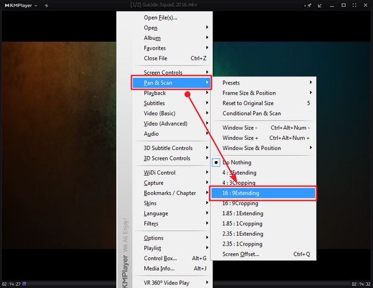The width and height of the screenshot is (373, 288).
Task: Open the Filters submenu
Action: point(172,224)
